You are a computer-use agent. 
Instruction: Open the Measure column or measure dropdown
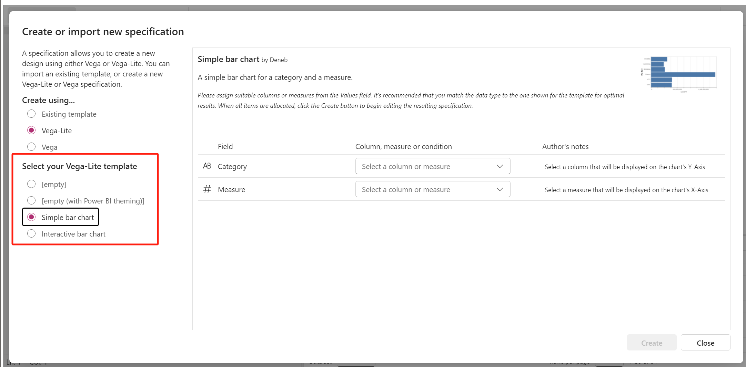pos(432,190)
